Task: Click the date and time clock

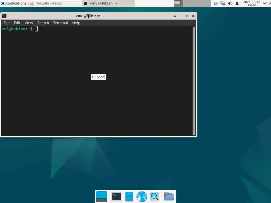Action: point(251,3)
